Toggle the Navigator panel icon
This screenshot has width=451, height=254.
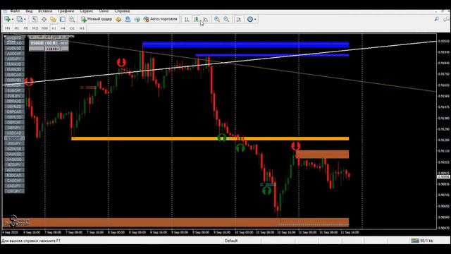[53, 19]
